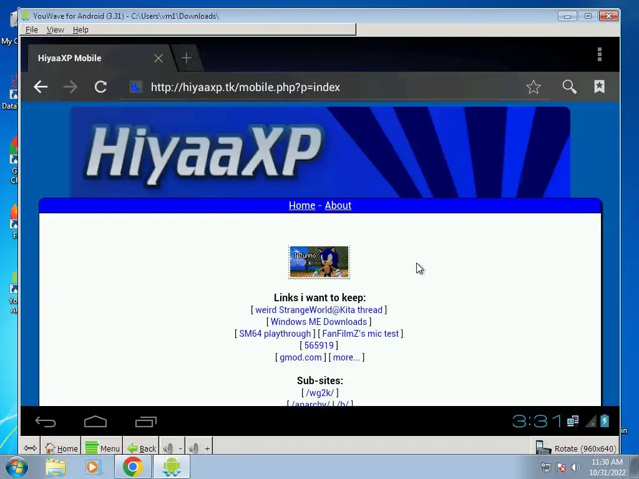This screenshot has height=479, width=639.
Task: Open bookmarks with the bookmark icon
Action: pyautogui.click(x=599, y=86)
